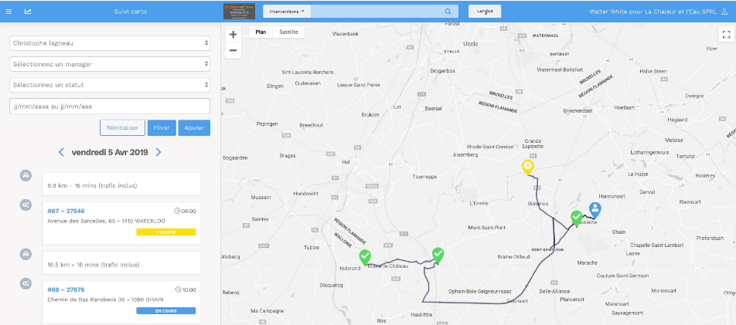Click the Langue button
The height and width of the screenshot is (325, 736).
pos(485,12)
